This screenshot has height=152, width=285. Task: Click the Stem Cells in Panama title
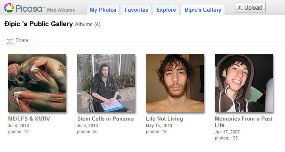106,119
